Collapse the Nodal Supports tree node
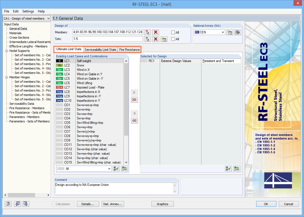304x217 pixels. (6, 51)
